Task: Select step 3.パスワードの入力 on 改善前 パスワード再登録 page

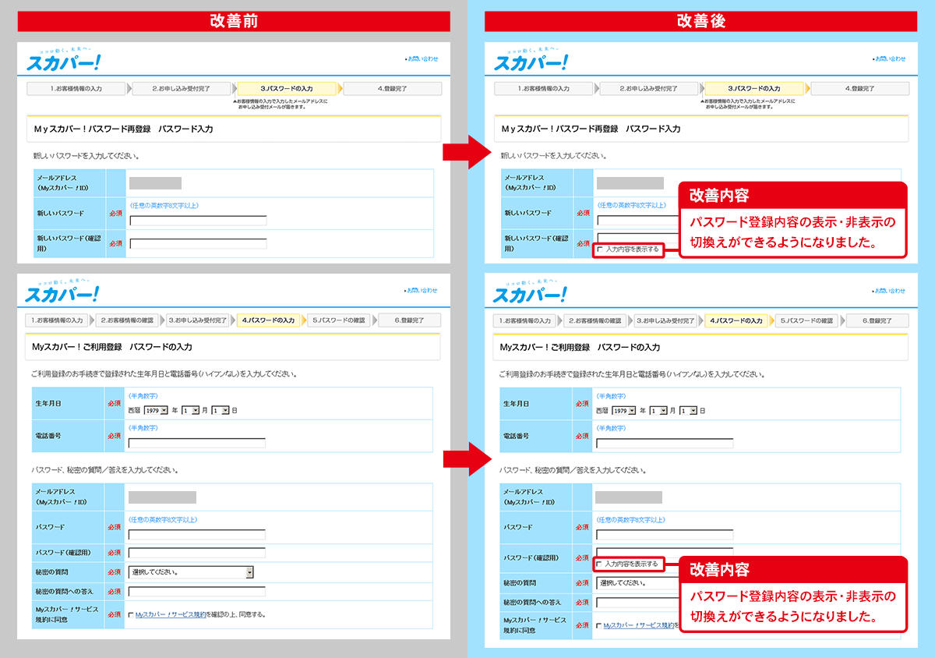Action: [x=287, y=89]
